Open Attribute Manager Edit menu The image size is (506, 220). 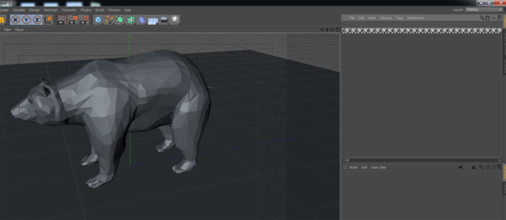point(364,167)
